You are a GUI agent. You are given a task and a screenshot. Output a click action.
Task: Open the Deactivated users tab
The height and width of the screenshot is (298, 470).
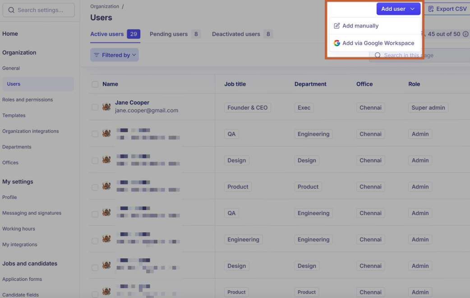pyautogui.click(x=236, y=34)
